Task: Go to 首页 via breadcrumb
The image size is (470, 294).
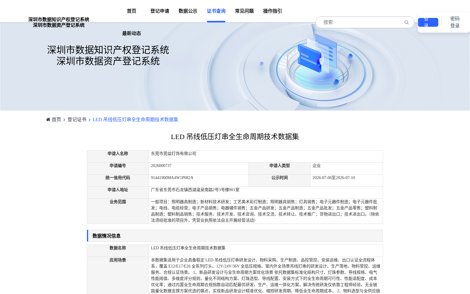Action: coord(56,119)
